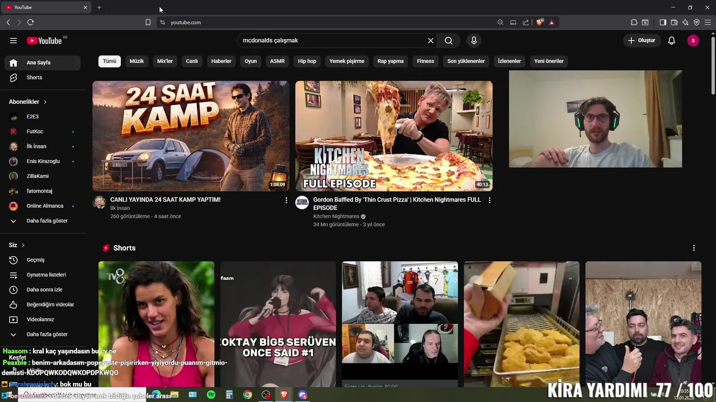Open Chrome from the taskbar
This screenshot has height=402, width=716.
(x=247, y=395)
